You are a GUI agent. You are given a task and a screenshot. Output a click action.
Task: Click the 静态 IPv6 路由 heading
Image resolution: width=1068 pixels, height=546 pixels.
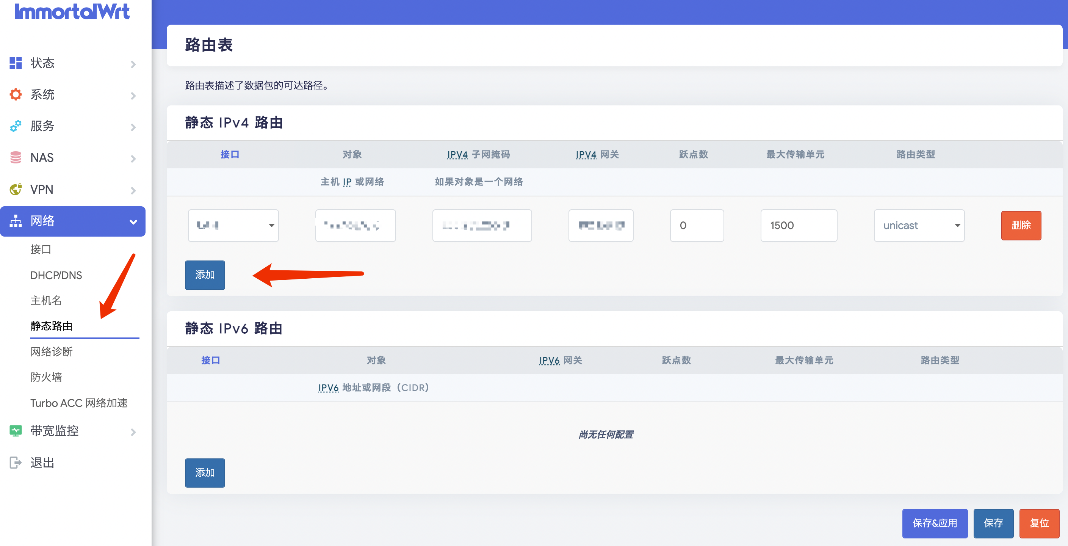click(233, 329)
